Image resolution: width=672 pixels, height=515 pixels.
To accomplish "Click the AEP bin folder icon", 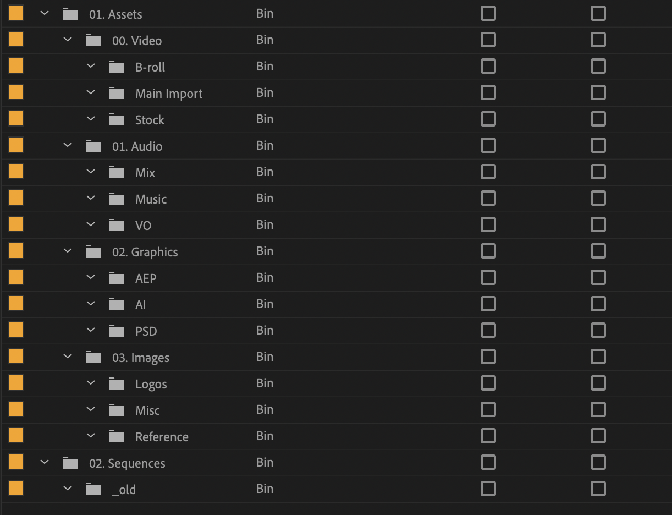I will [x=117, y=278].
